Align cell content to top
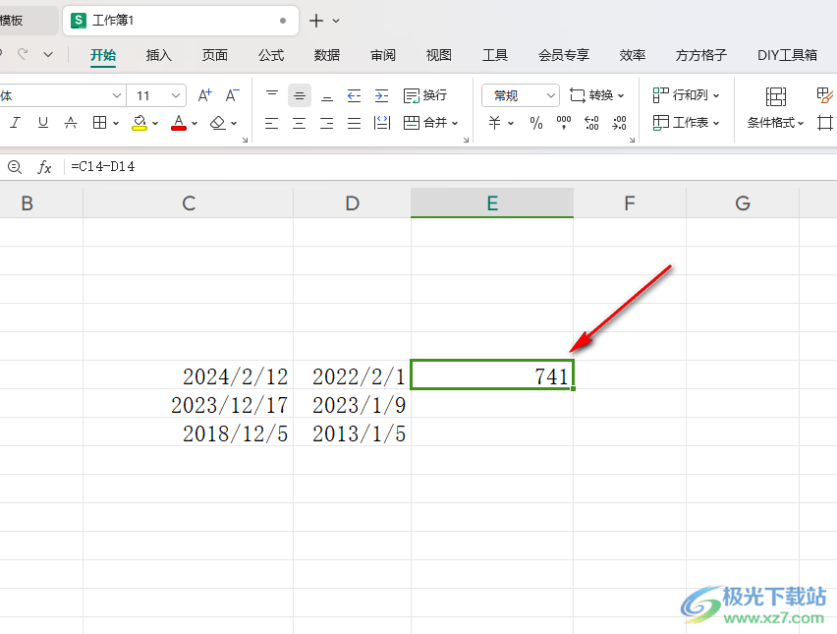This screenshot has width=837, height=634. pos(272,95)
